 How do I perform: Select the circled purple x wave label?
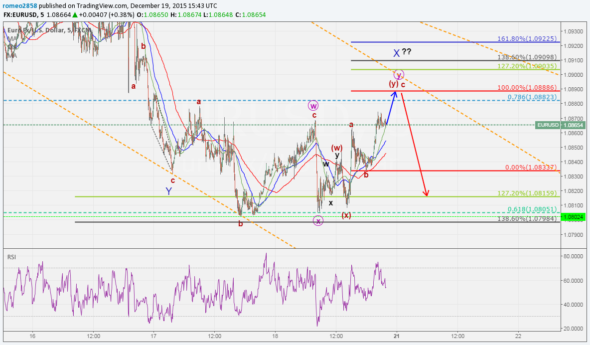click(318, 221)
